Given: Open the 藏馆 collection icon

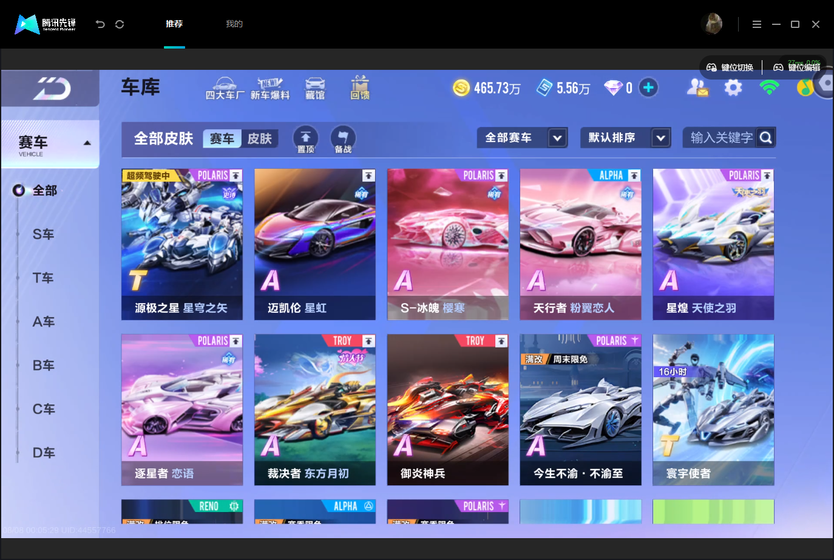Looking at the screenshot, I should click(315, 89).
